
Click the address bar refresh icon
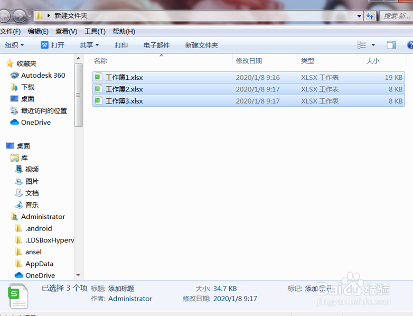click(370, 16)
